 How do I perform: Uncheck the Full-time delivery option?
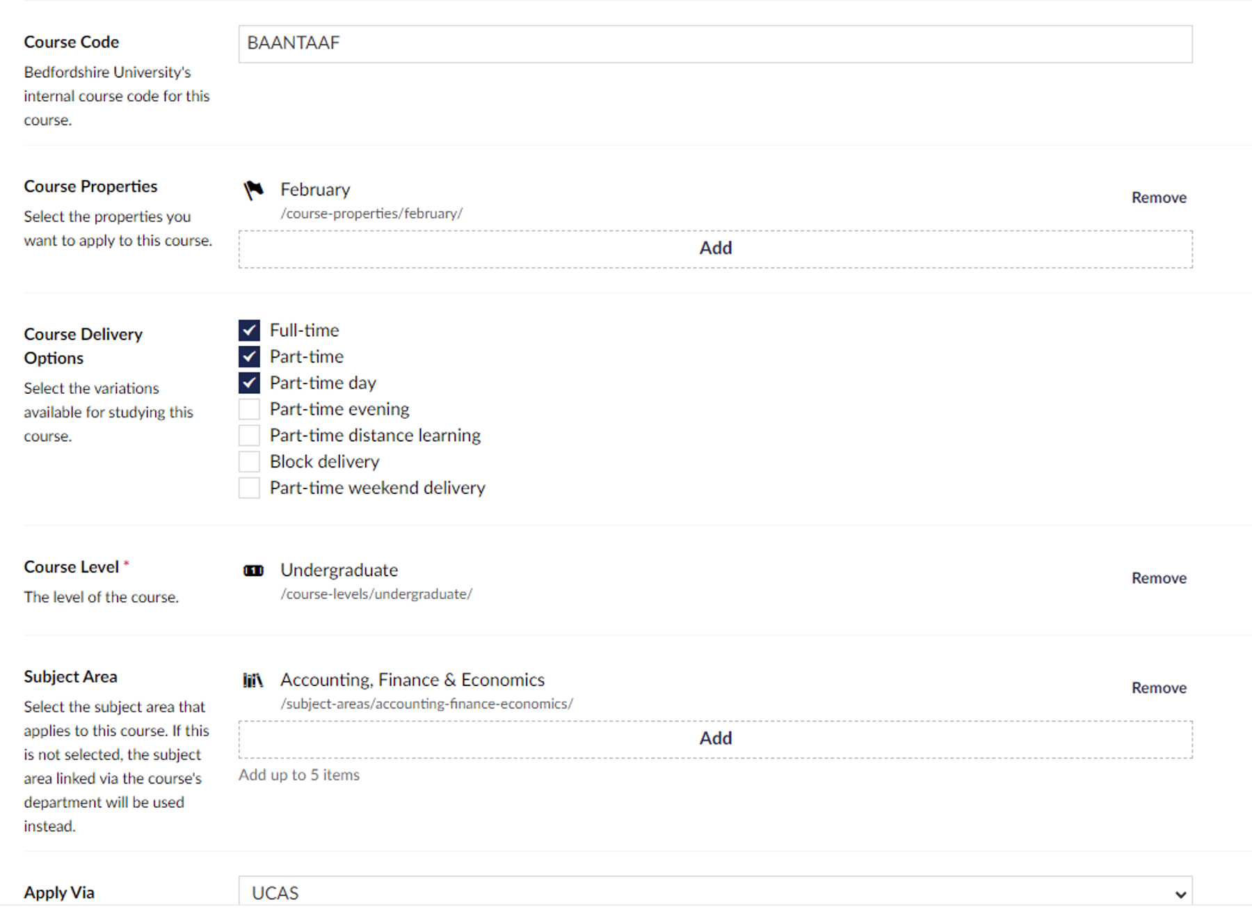pyautogui.click(x=248, y=330)
